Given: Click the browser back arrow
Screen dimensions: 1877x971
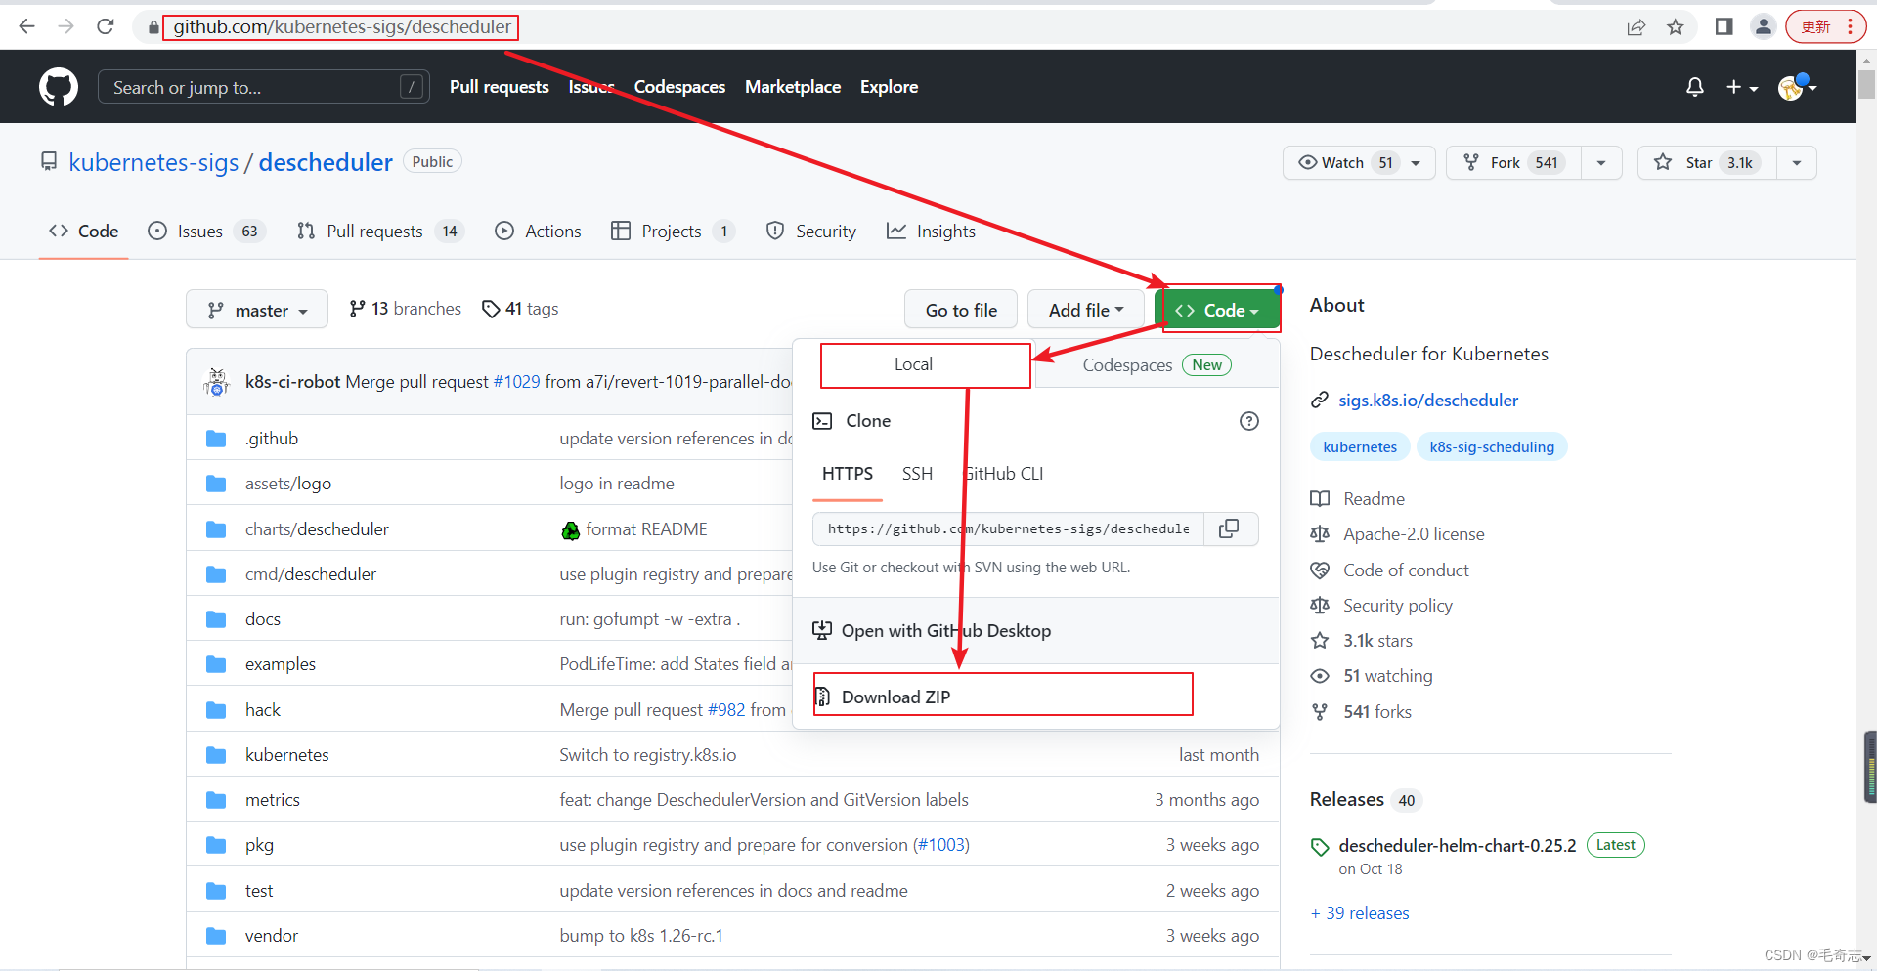Looking at the screenshot, I should coord(27,26).
